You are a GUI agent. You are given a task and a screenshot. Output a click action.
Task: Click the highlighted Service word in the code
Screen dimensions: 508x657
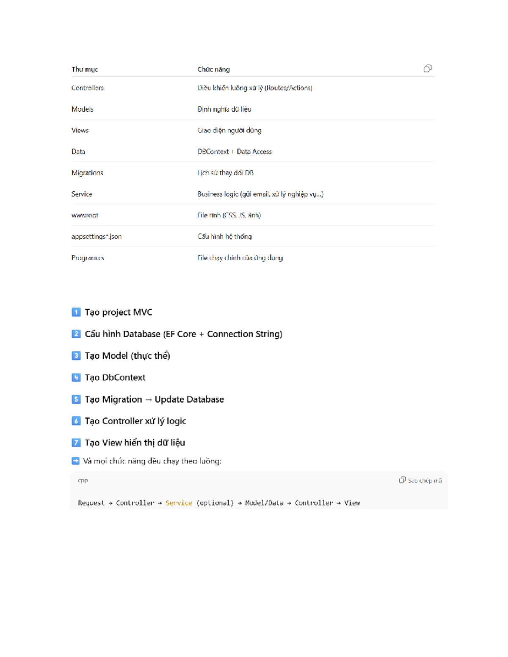(179, 503)
